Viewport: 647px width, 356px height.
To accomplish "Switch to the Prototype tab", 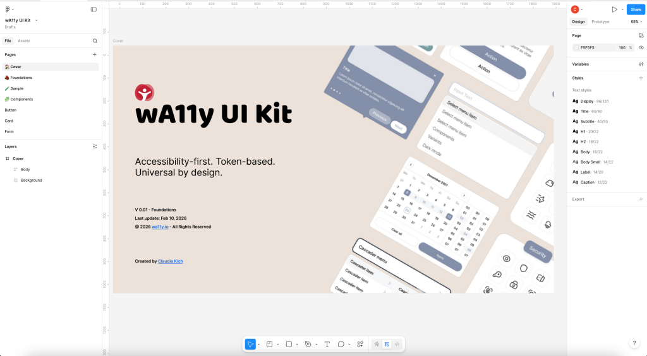I will [600, 21].
